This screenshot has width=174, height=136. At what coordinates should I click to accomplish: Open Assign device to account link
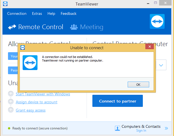36,102
